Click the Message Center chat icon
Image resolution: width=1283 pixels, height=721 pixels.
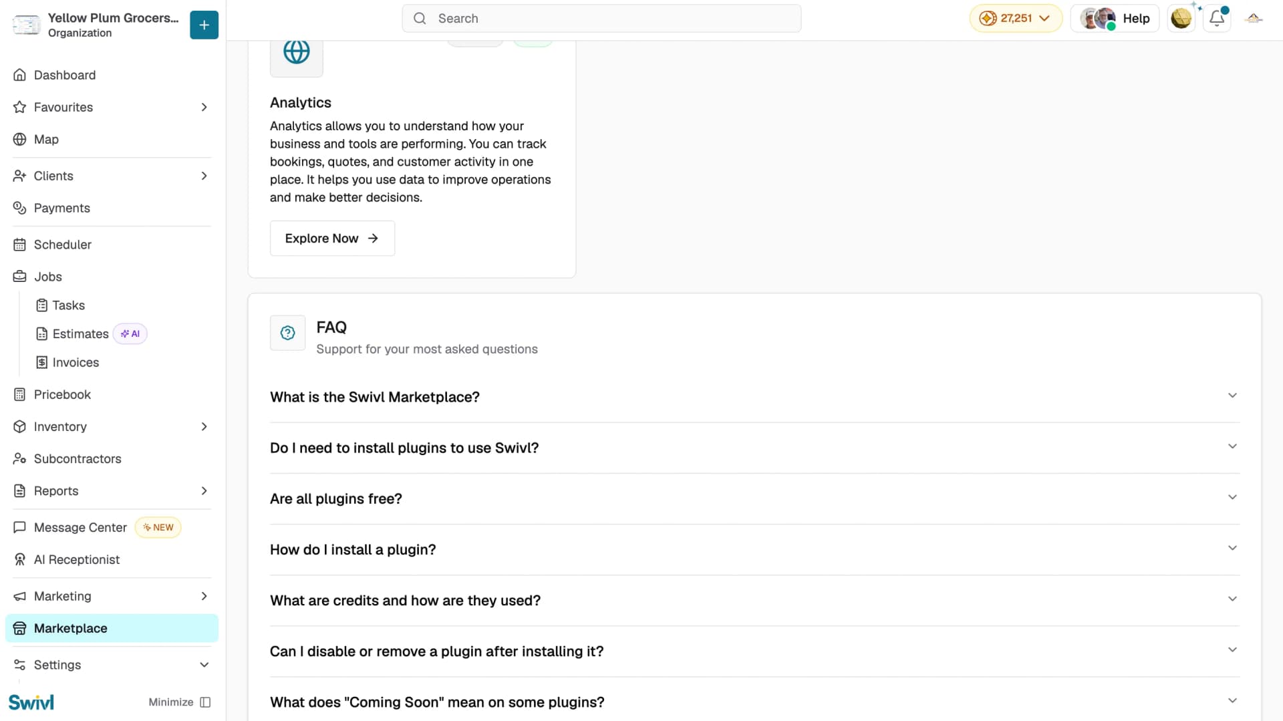20,527
